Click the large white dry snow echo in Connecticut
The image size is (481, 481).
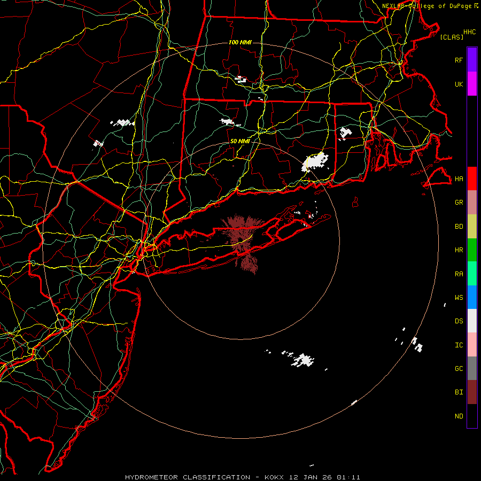315,161
